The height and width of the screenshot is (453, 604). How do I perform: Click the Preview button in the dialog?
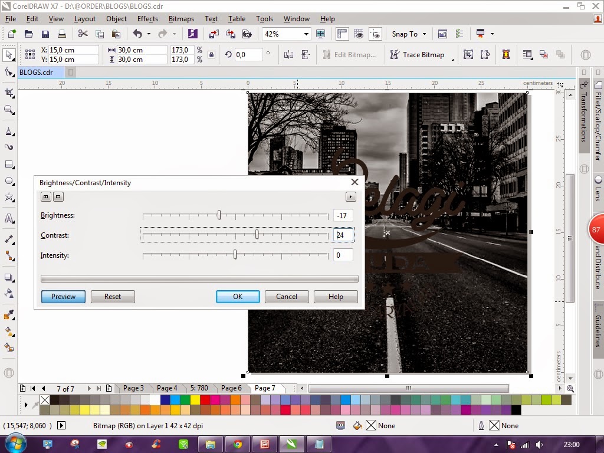click(63, 296)
